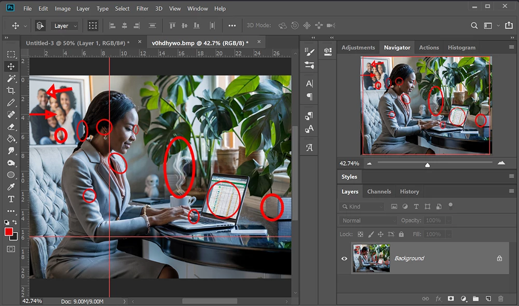The image size is (519, 306).
Task: Select the Smudge finger tool
Action: pyautogui.click(x=11, y=151)
